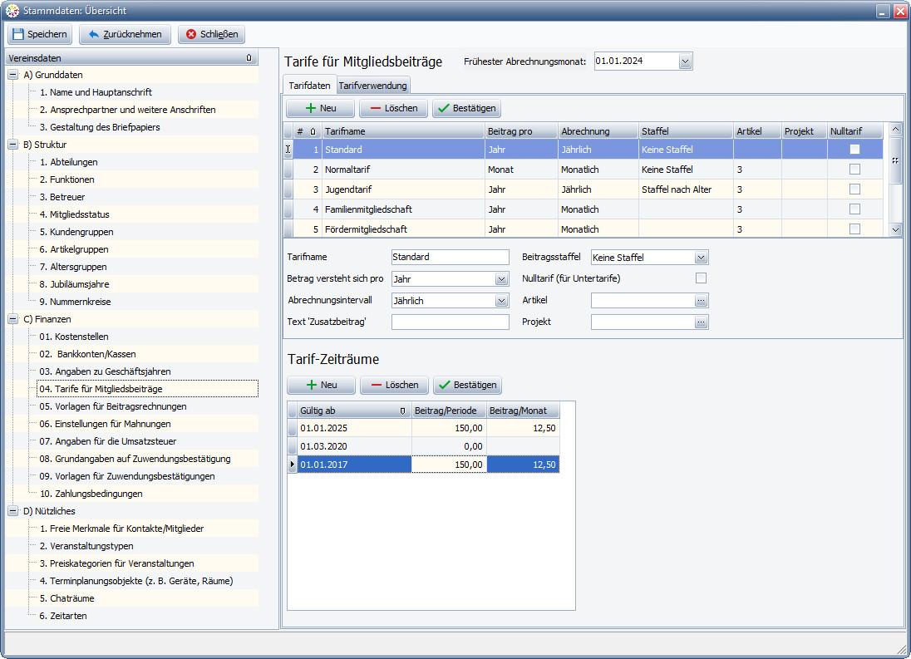
Task: Click Zurücknehmen undo button
Action: pos(125,34)
